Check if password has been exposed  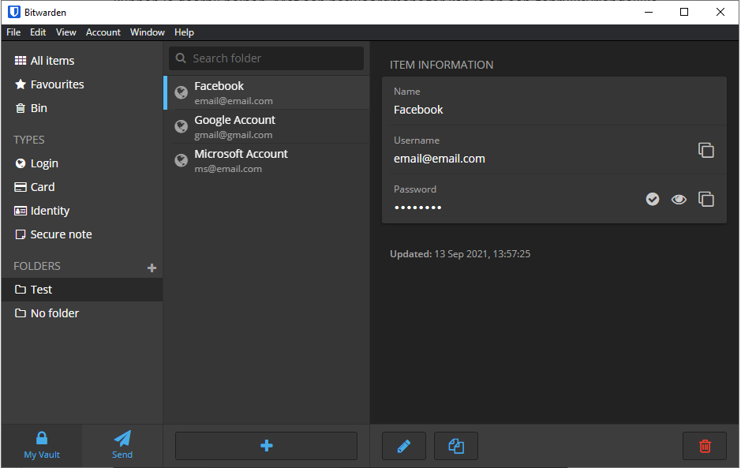click(x=652, y=199)
